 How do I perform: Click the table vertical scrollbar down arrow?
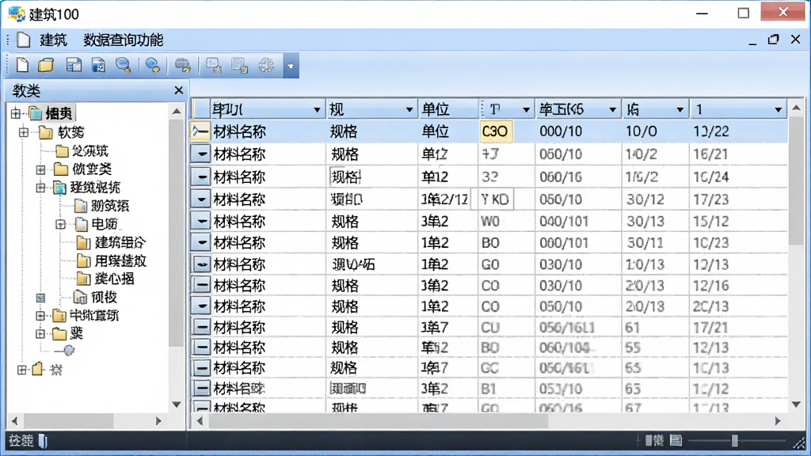pyautogui.click(x=796, y=405)
